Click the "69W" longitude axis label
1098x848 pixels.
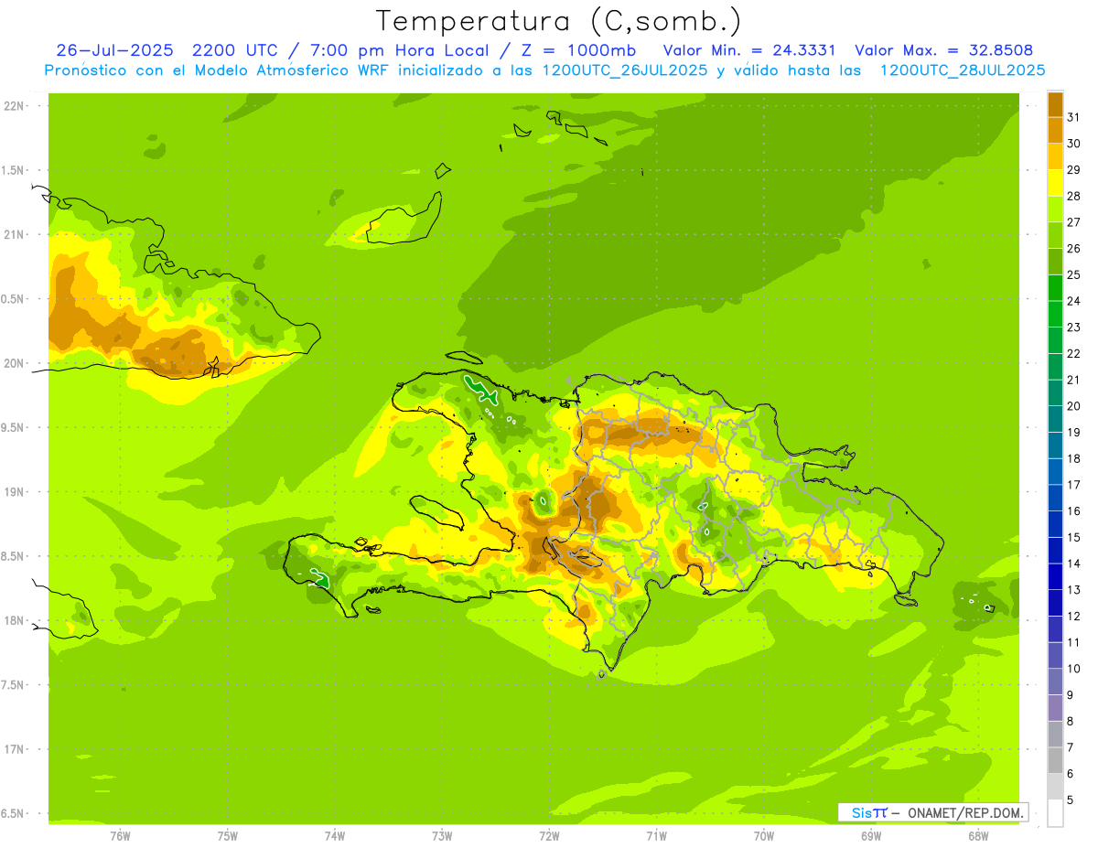click(871, 835)
